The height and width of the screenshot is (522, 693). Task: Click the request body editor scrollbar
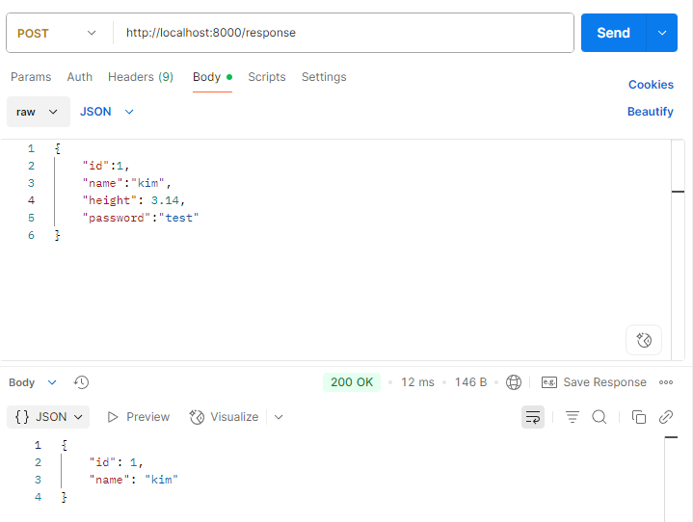(x=678, y=250)
